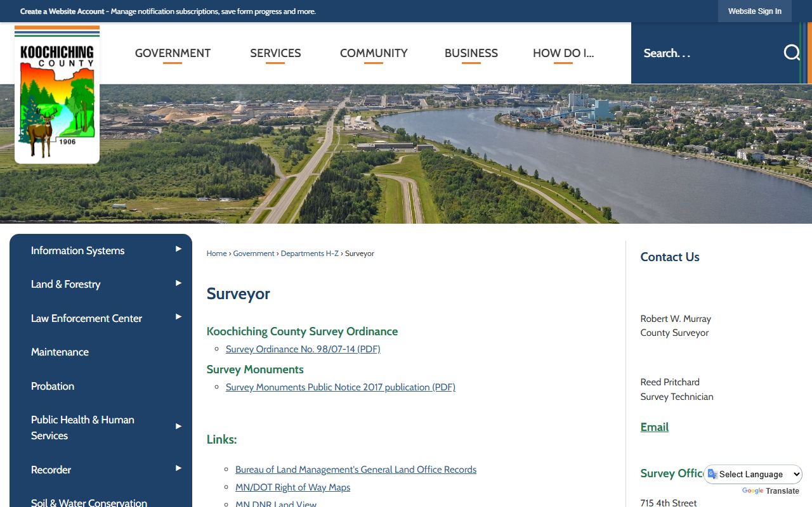Select Maintenance in the sidebar
The height and width of the screenshot is (507, 812).
[60, 352]
